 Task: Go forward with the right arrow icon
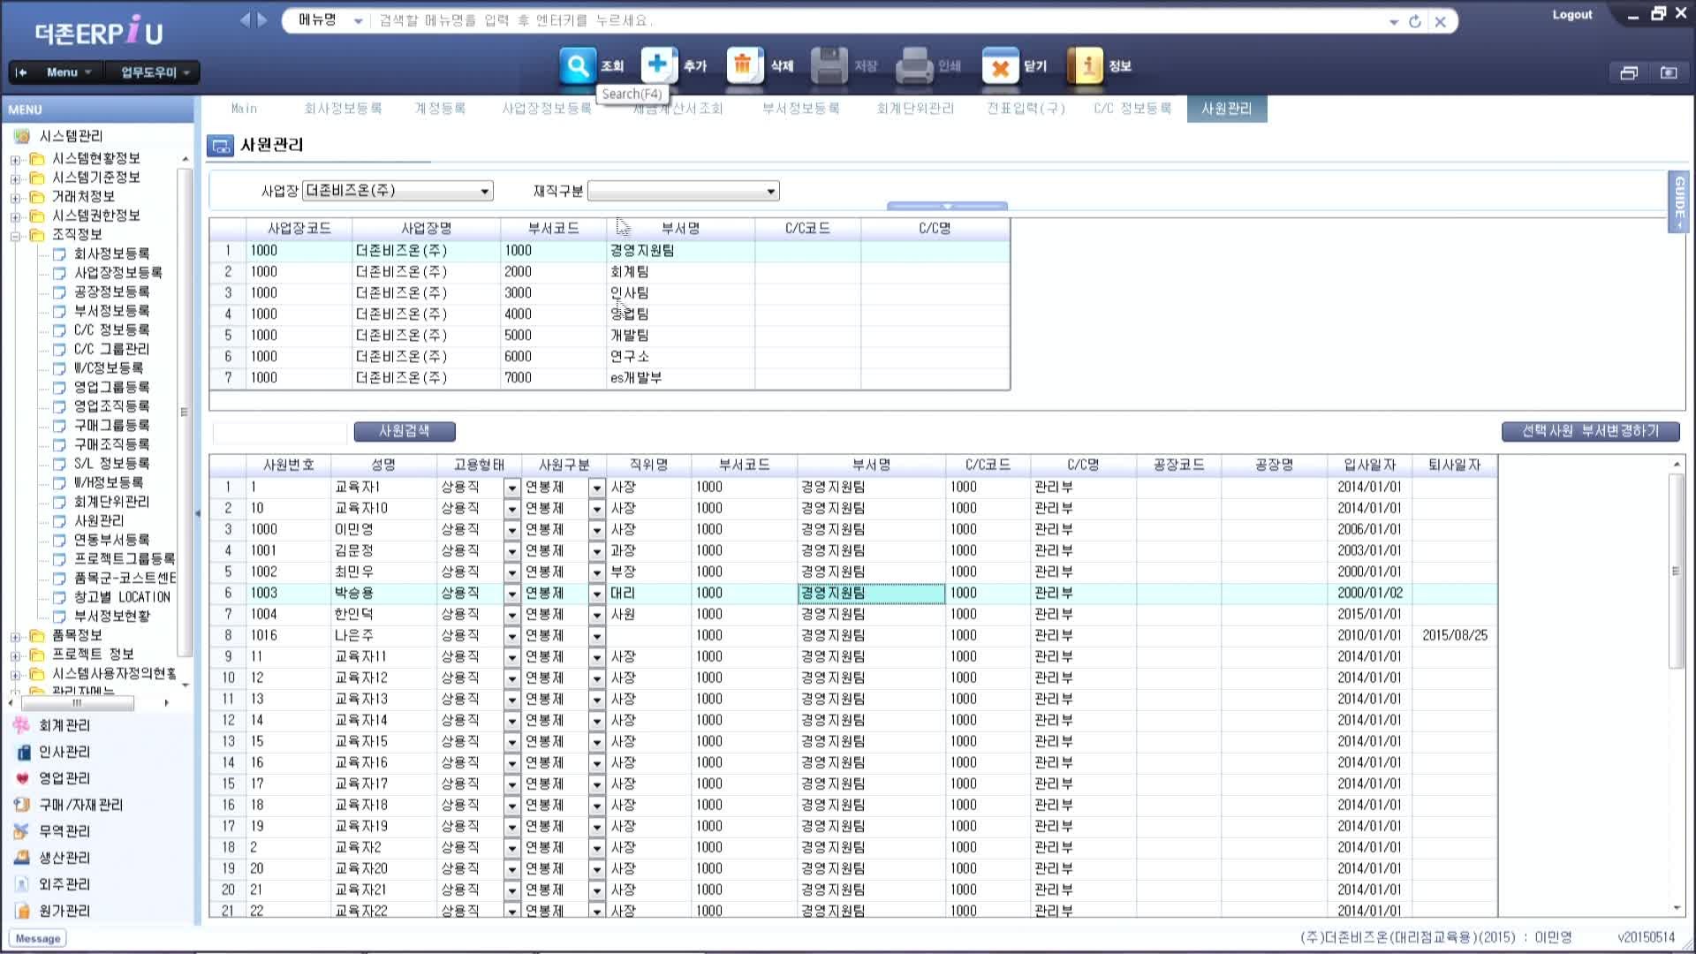point(261,19)
